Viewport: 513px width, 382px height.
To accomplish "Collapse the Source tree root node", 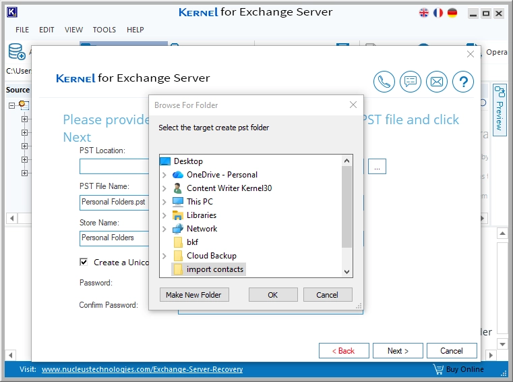I will [x=11, y=105].
